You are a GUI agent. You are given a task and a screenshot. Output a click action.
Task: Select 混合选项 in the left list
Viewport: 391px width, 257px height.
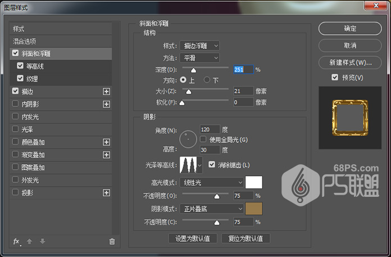61,41
